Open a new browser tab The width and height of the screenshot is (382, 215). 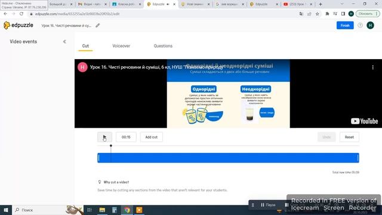321,4
